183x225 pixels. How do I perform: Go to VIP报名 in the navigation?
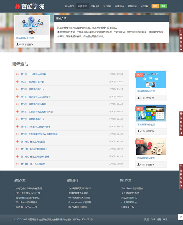107,6
